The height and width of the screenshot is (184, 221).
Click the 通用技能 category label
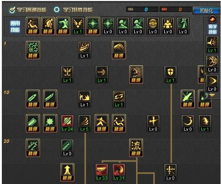coord(15,26)
